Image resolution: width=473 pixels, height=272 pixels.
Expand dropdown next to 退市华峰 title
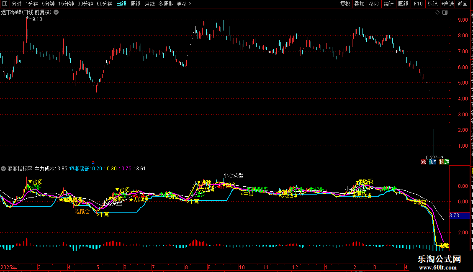click(56, 13)
